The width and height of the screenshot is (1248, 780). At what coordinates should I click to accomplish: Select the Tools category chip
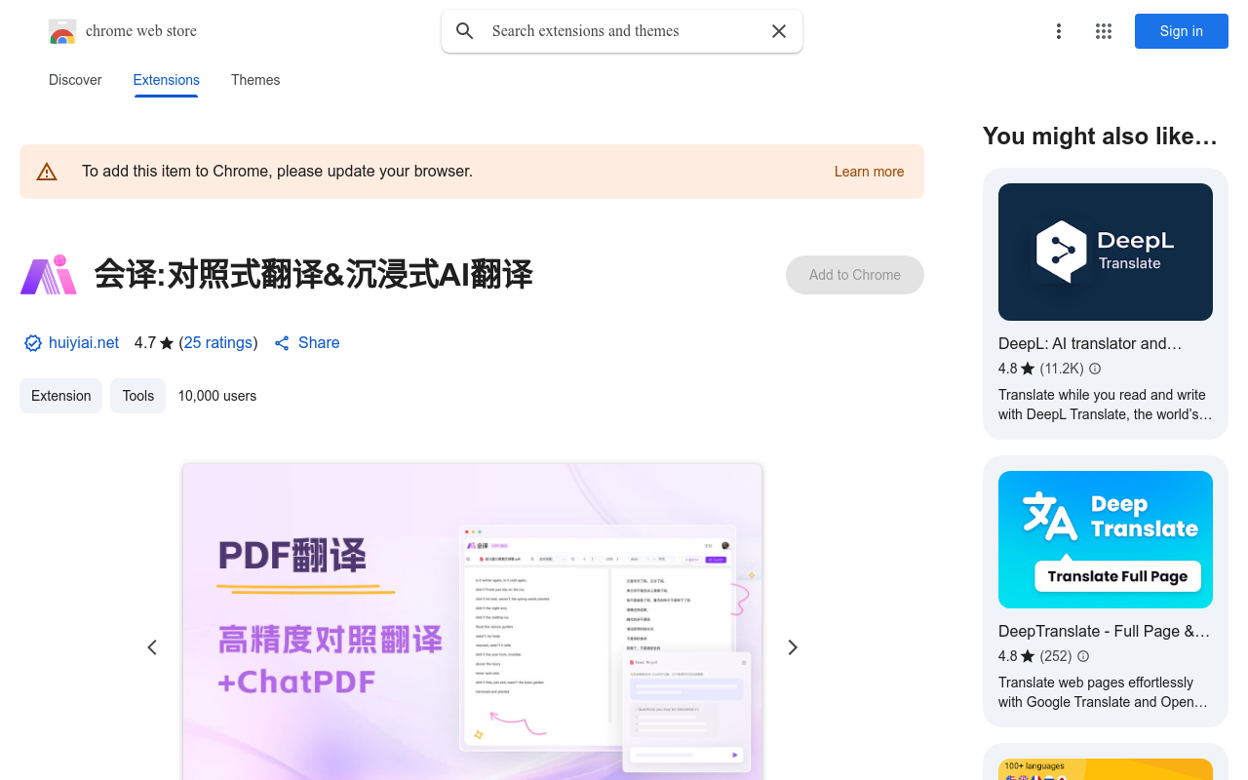tap(137, 395)
